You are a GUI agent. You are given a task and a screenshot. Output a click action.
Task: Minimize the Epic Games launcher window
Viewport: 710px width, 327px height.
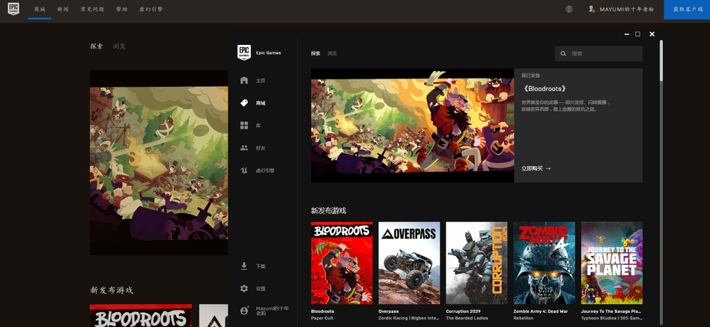pos(627,34)
